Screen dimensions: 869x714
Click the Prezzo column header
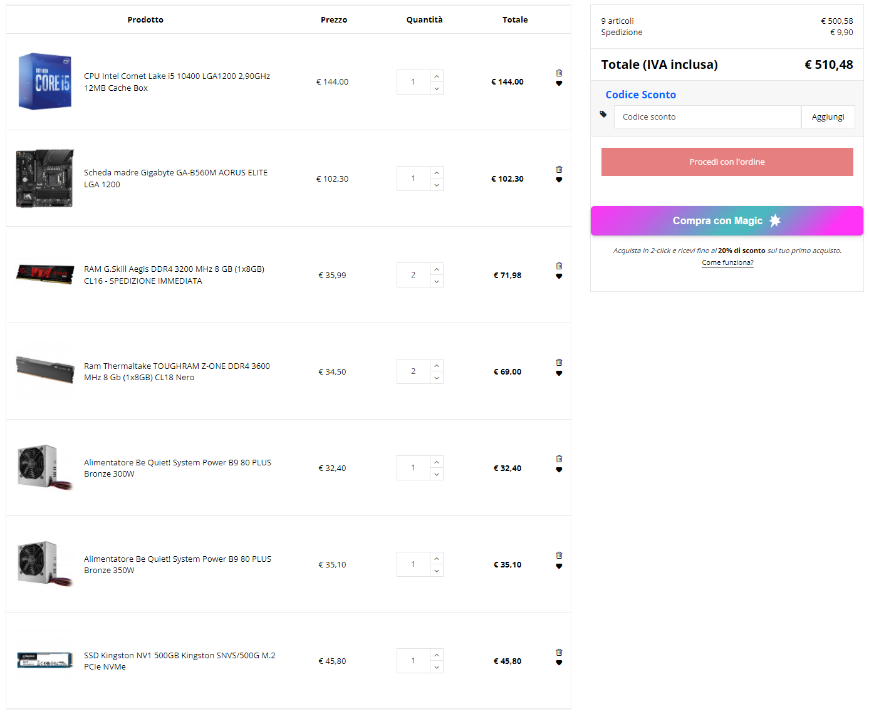(334, 20)
